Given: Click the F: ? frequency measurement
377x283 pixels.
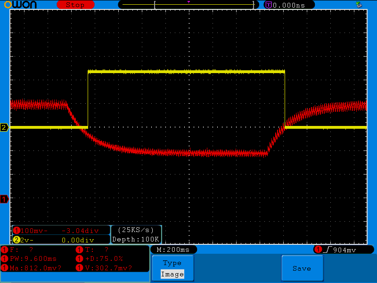Looking at the screenshot, I should click(x=21, y=250).
